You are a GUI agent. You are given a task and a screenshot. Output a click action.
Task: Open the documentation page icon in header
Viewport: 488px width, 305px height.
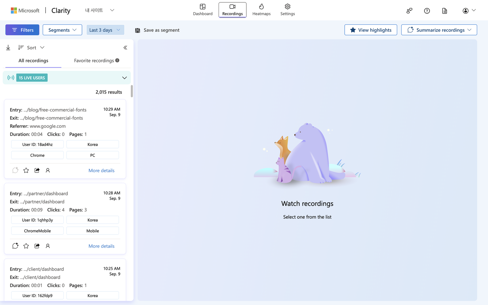(445, 11)
